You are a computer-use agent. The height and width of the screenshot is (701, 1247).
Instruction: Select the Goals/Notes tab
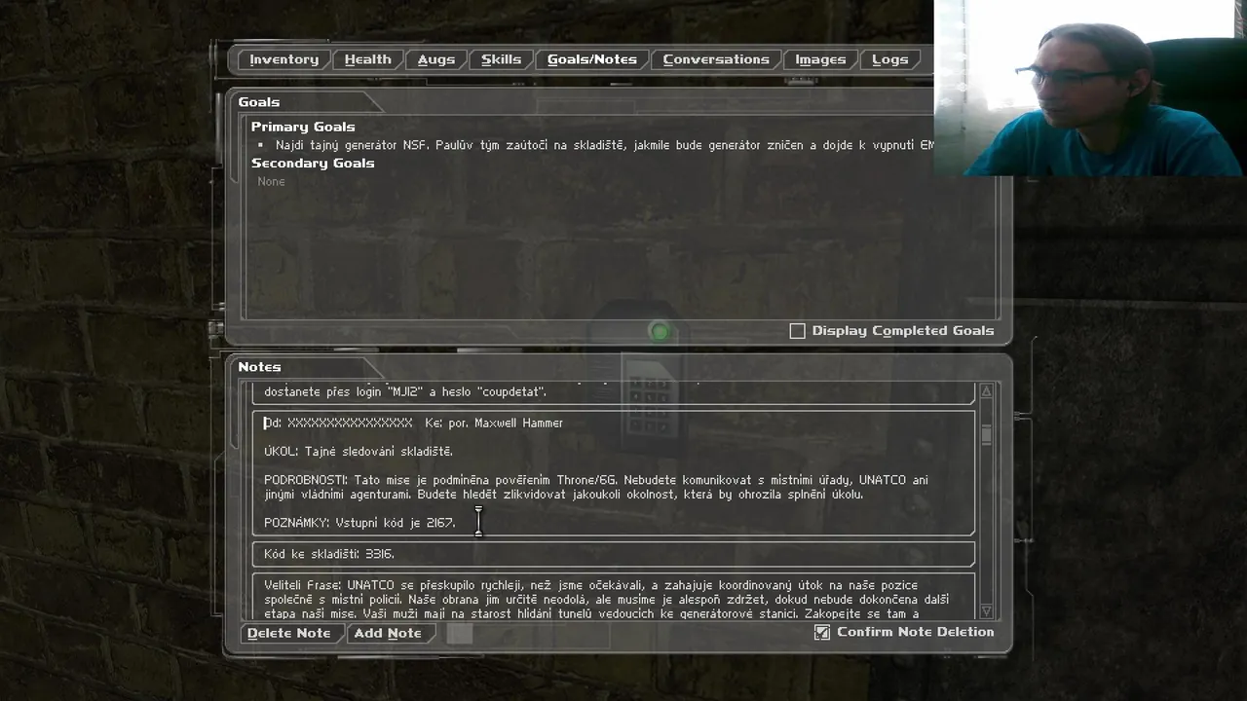(591, 59)
